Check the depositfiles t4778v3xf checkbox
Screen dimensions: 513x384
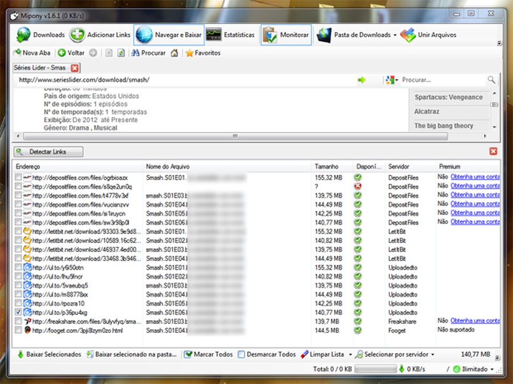coord(18,195)
